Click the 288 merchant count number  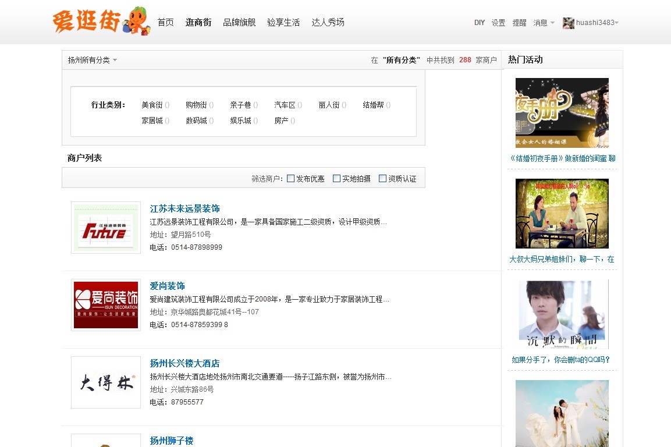[465, 60]
